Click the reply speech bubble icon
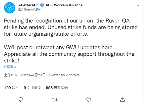 [x=21, y=100]
